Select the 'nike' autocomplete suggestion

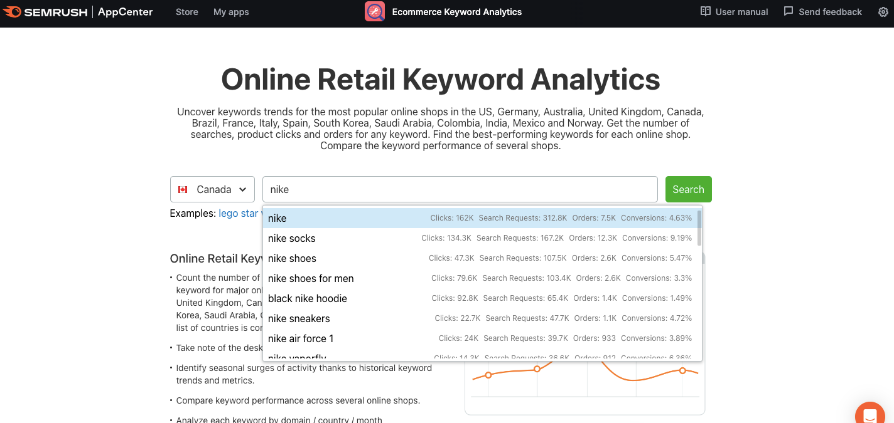pos(277,218)
